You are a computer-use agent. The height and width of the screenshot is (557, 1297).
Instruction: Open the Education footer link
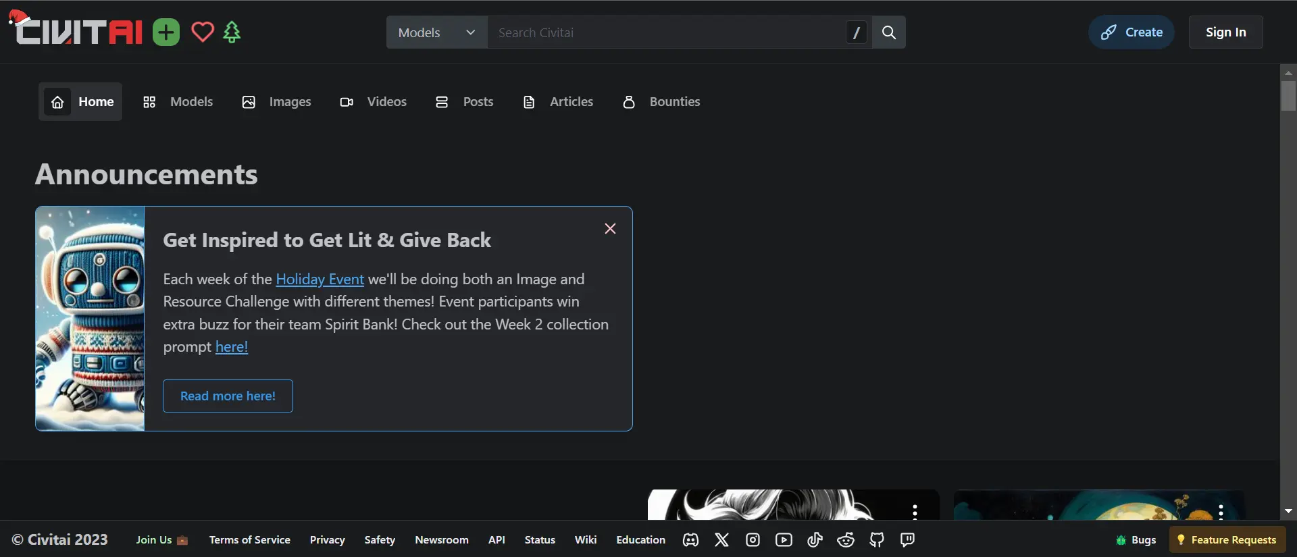click(641, 539)
